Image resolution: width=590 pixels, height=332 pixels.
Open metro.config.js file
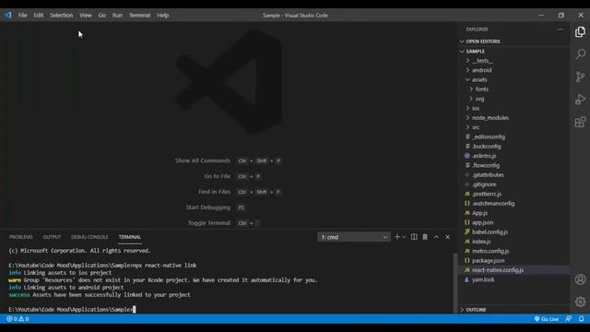[514, 251]
